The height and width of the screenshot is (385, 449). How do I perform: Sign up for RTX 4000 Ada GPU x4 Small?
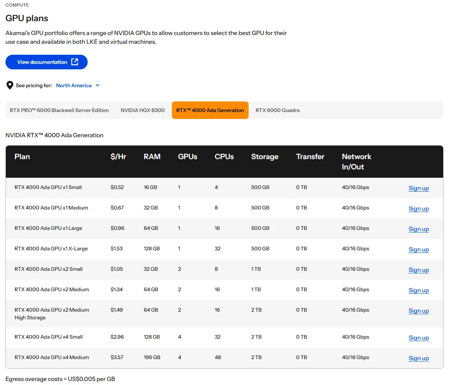419,338
